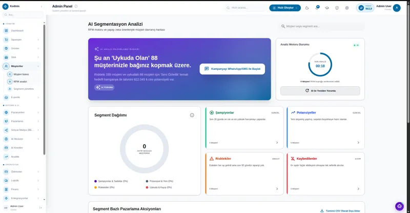Expand the Siparişler submenu chevron

(38, 40)
